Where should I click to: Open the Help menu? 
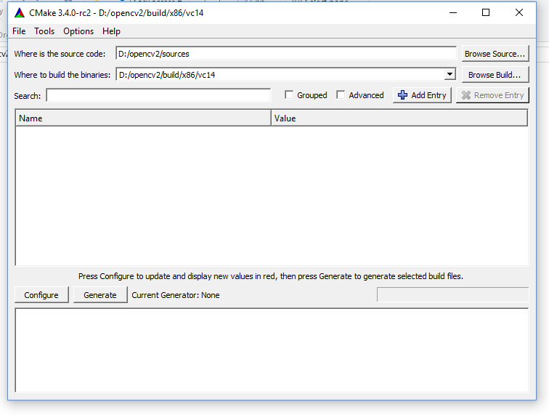[111, 31]
